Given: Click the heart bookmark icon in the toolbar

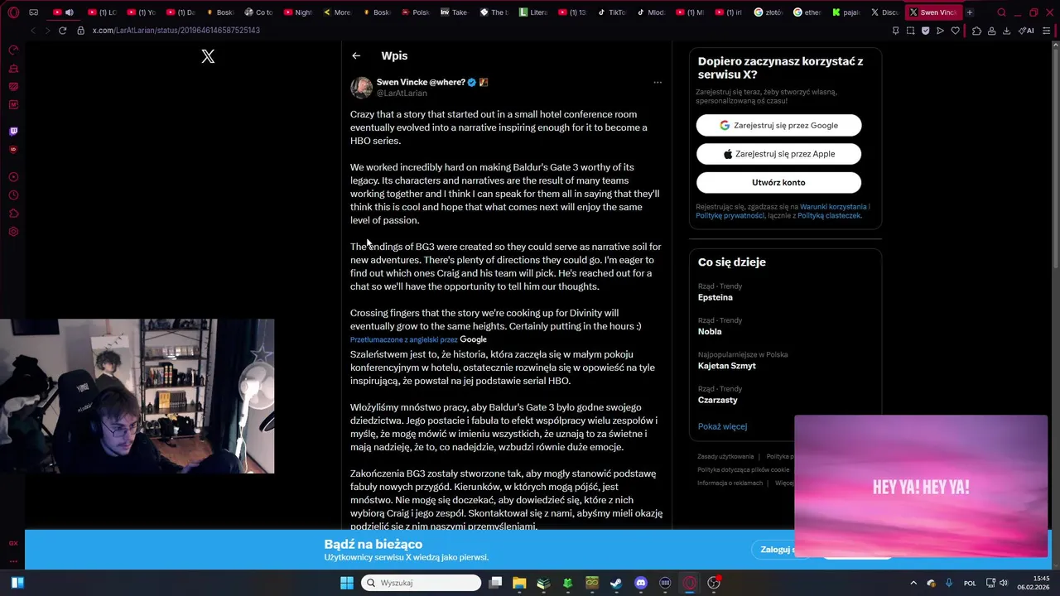Looking at the screenshot, I should coord(955,31).
